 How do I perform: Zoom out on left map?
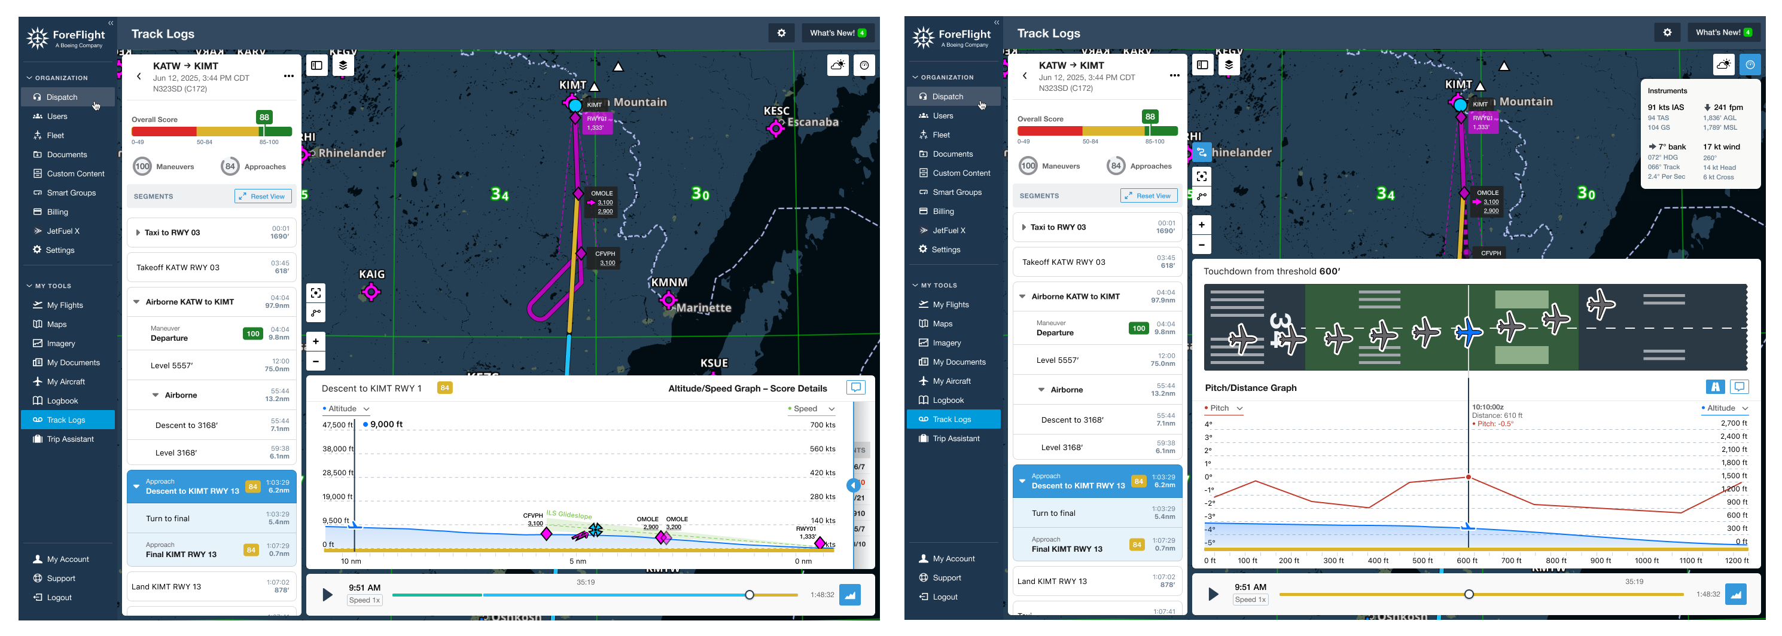tap(315, 361)
